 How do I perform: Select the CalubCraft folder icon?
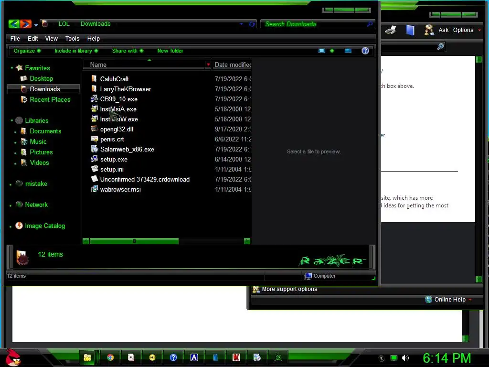(94, 79)
